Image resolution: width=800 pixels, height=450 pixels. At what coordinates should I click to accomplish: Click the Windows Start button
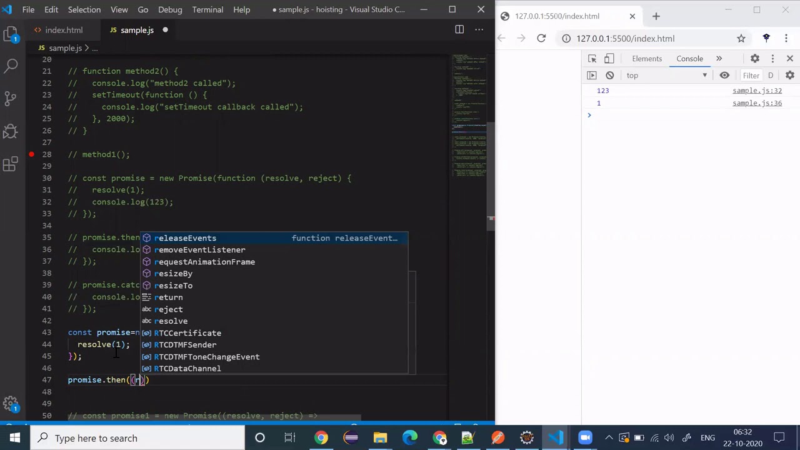click(14, 438)
